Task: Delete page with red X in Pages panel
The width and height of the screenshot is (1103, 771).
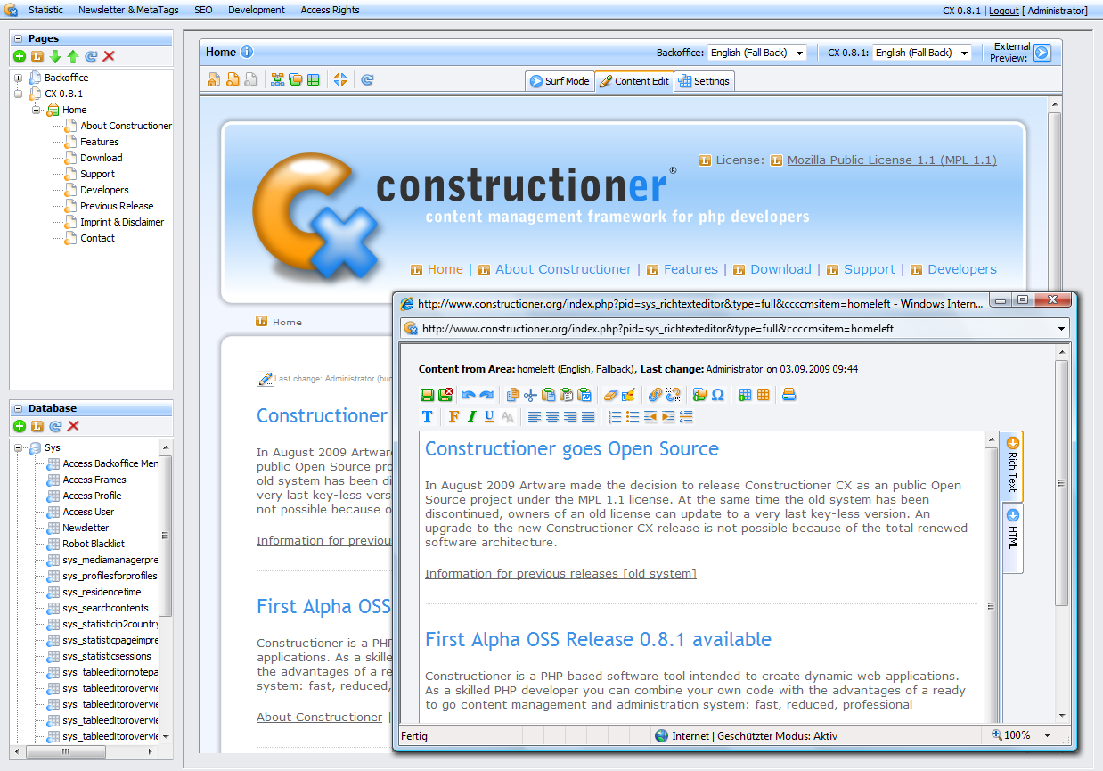Action: (109, 56)
